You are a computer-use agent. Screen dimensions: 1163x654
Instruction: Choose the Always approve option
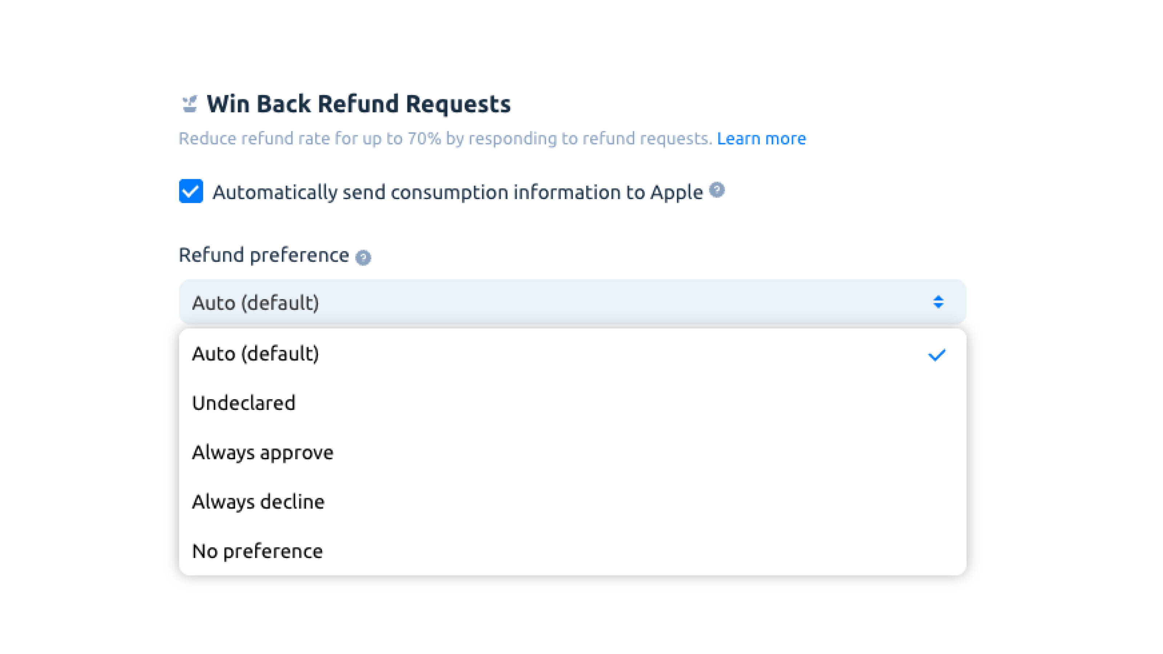pos(572,452)
